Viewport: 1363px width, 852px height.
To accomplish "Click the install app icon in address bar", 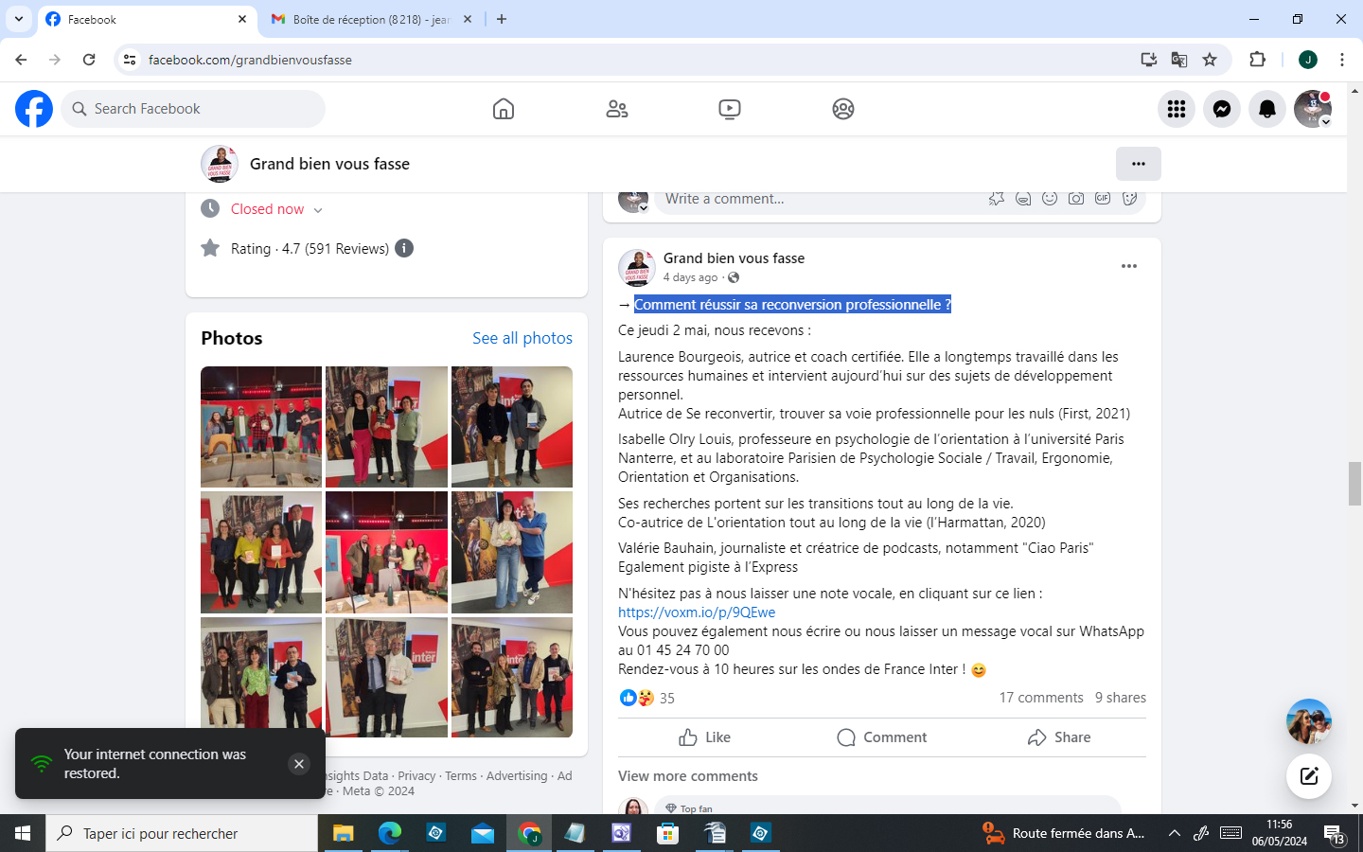I will pyautogui.click(x=1149, y=60).
